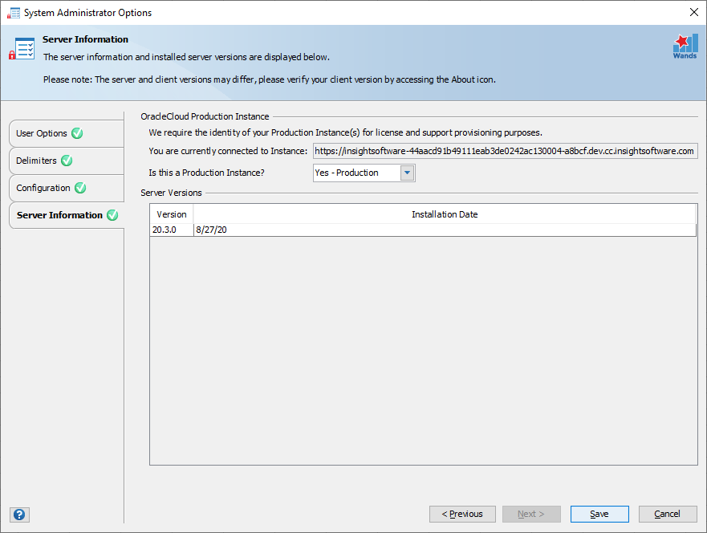Switch to the Delimiters tab

coord(67,161)
